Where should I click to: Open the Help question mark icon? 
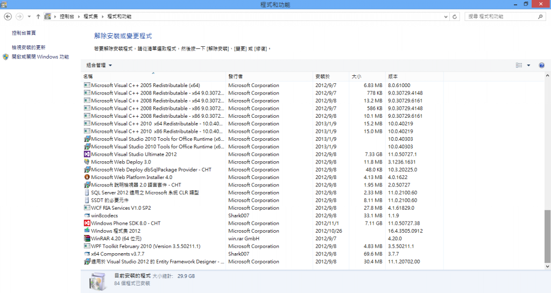tap(541, 65)
